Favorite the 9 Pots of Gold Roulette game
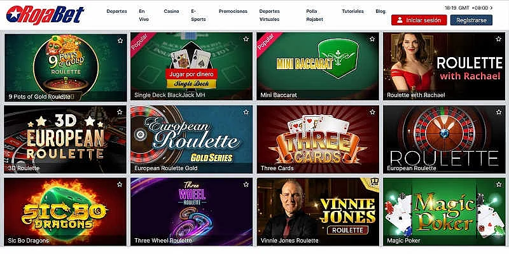Viewport: 509px width, 254px height. 120,41
